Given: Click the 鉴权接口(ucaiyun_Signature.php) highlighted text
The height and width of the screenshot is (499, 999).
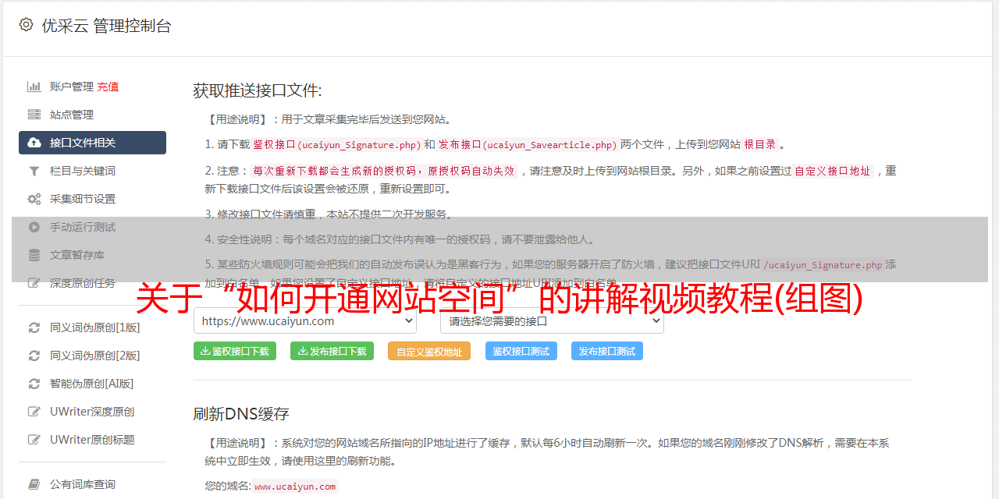Looking at the screenshot, I should point(337,145).
